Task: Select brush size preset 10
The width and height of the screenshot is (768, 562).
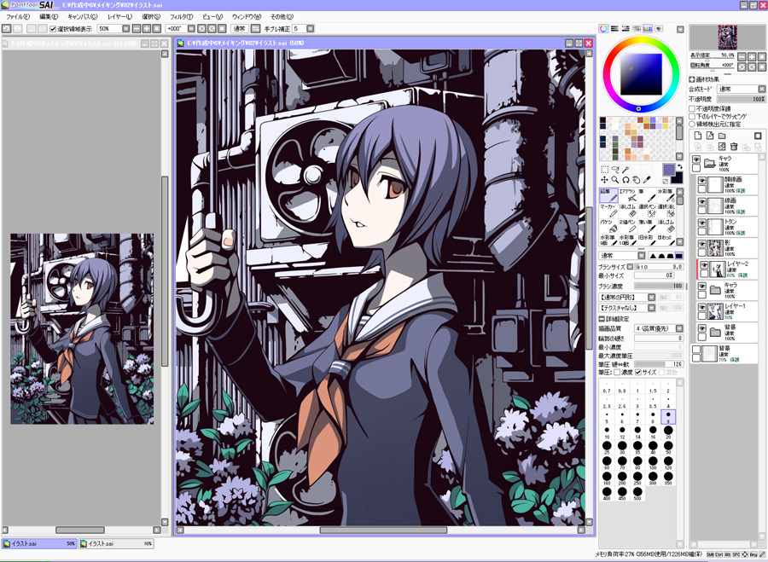Action: [607, 432]
